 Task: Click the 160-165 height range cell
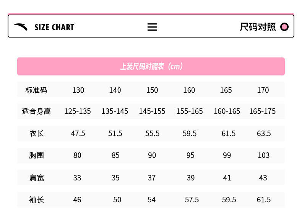tap(227, 111)
